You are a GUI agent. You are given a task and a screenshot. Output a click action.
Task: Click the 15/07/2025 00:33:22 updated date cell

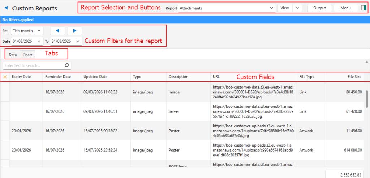click(x=106, y=131)
